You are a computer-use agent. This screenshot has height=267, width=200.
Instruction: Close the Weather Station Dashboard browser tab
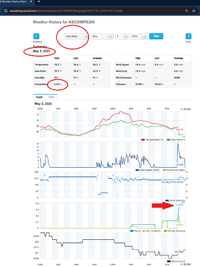(31, 2)
